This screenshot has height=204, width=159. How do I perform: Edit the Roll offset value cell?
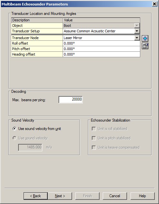101,43
